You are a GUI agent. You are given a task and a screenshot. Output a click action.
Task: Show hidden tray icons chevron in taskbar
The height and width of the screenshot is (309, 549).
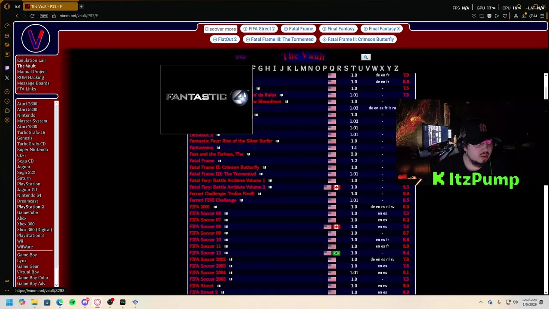tap(481, 302)
